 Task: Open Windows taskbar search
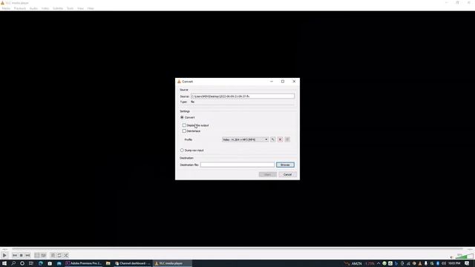pyautogui.click(x=13, y=263)
